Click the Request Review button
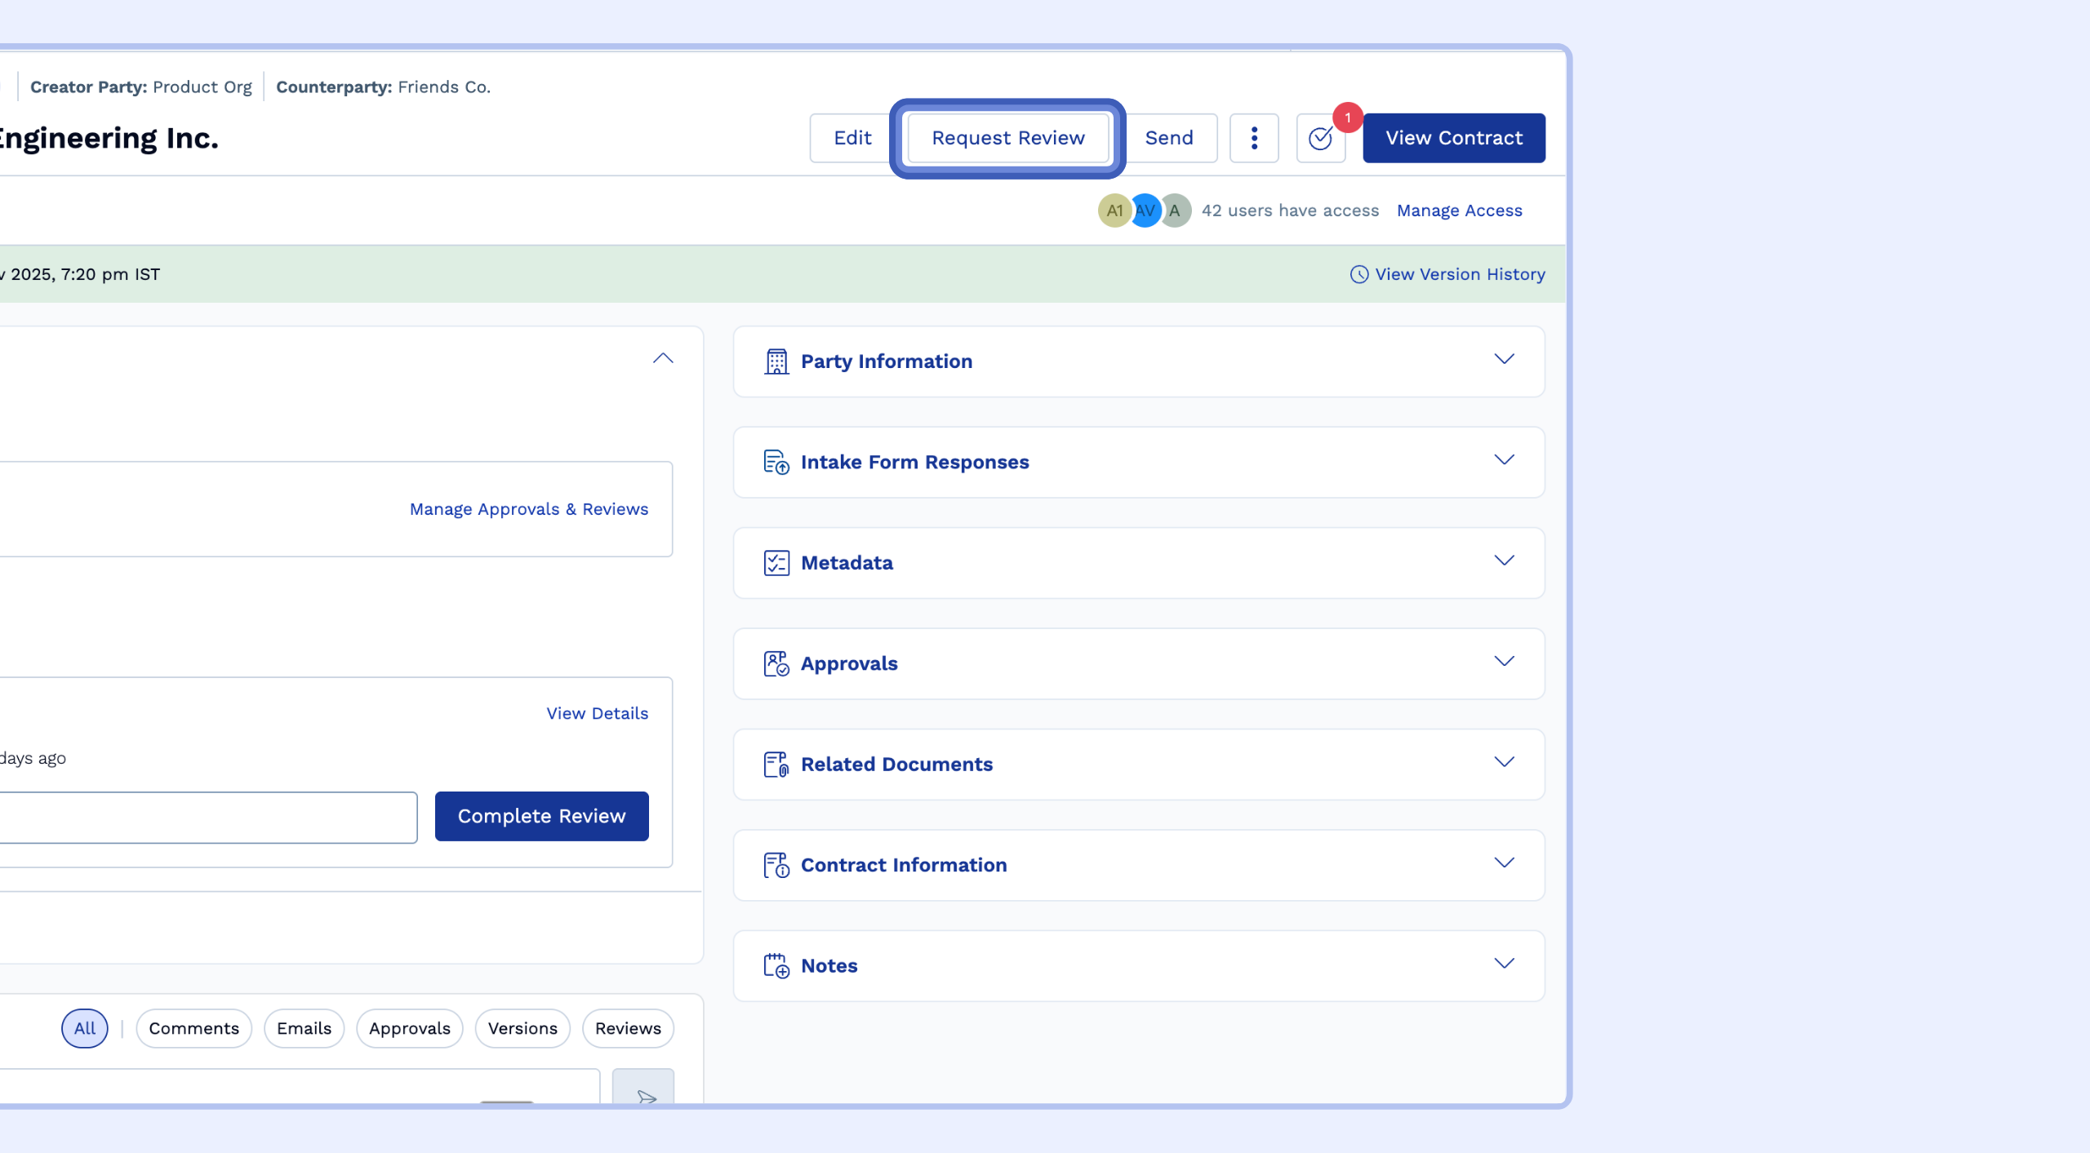 [x=1007, y=138]
